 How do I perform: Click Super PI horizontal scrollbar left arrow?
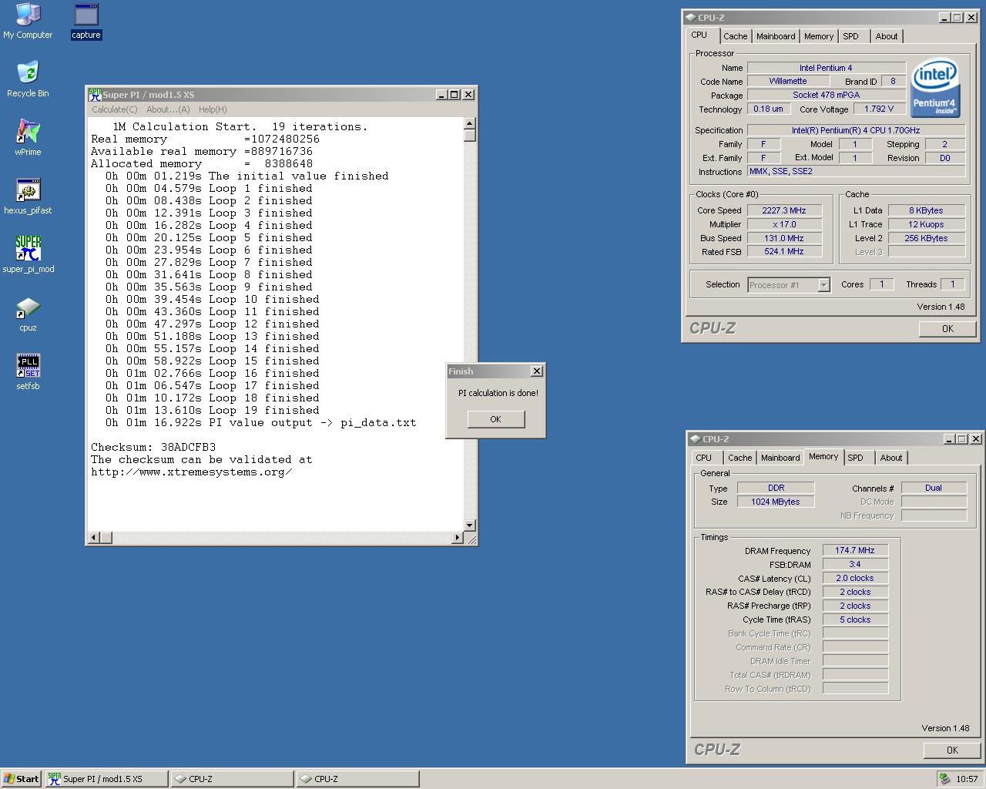94,537
